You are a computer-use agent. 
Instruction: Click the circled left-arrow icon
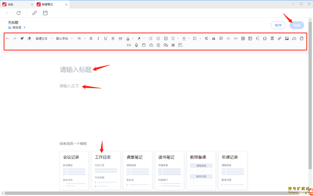[158, 45]
